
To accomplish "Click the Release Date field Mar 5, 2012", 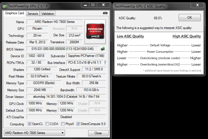I will pos(37,42).
